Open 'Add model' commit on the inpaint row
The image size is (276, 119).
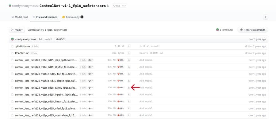pos(146,94)
